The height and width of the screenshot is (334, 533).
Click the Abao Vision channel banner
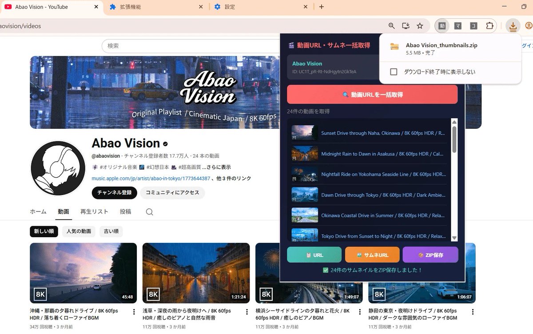click(155, 92)
